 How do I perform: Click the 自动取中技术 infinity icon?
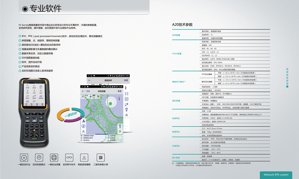point(69,158)
